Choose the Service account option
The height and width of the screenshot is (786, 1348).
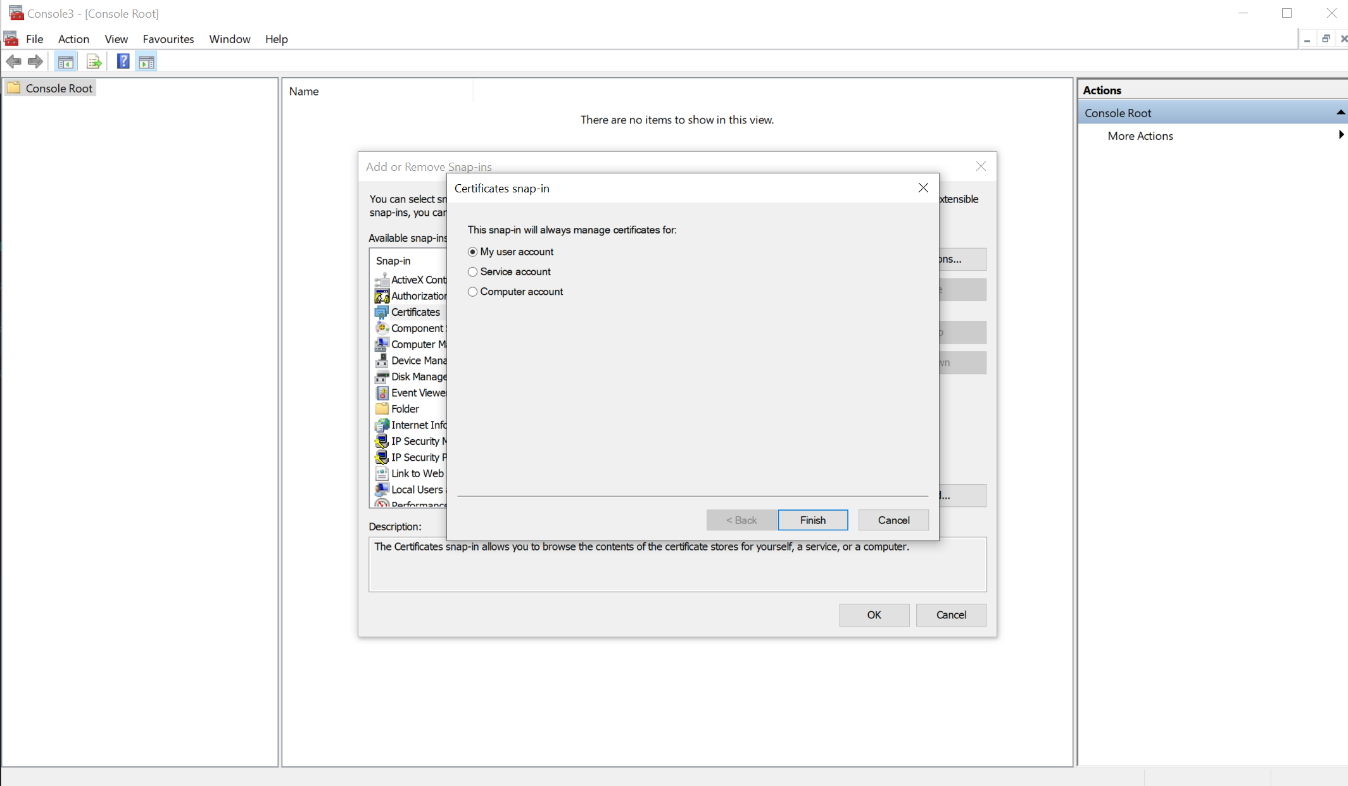[472, 272]
